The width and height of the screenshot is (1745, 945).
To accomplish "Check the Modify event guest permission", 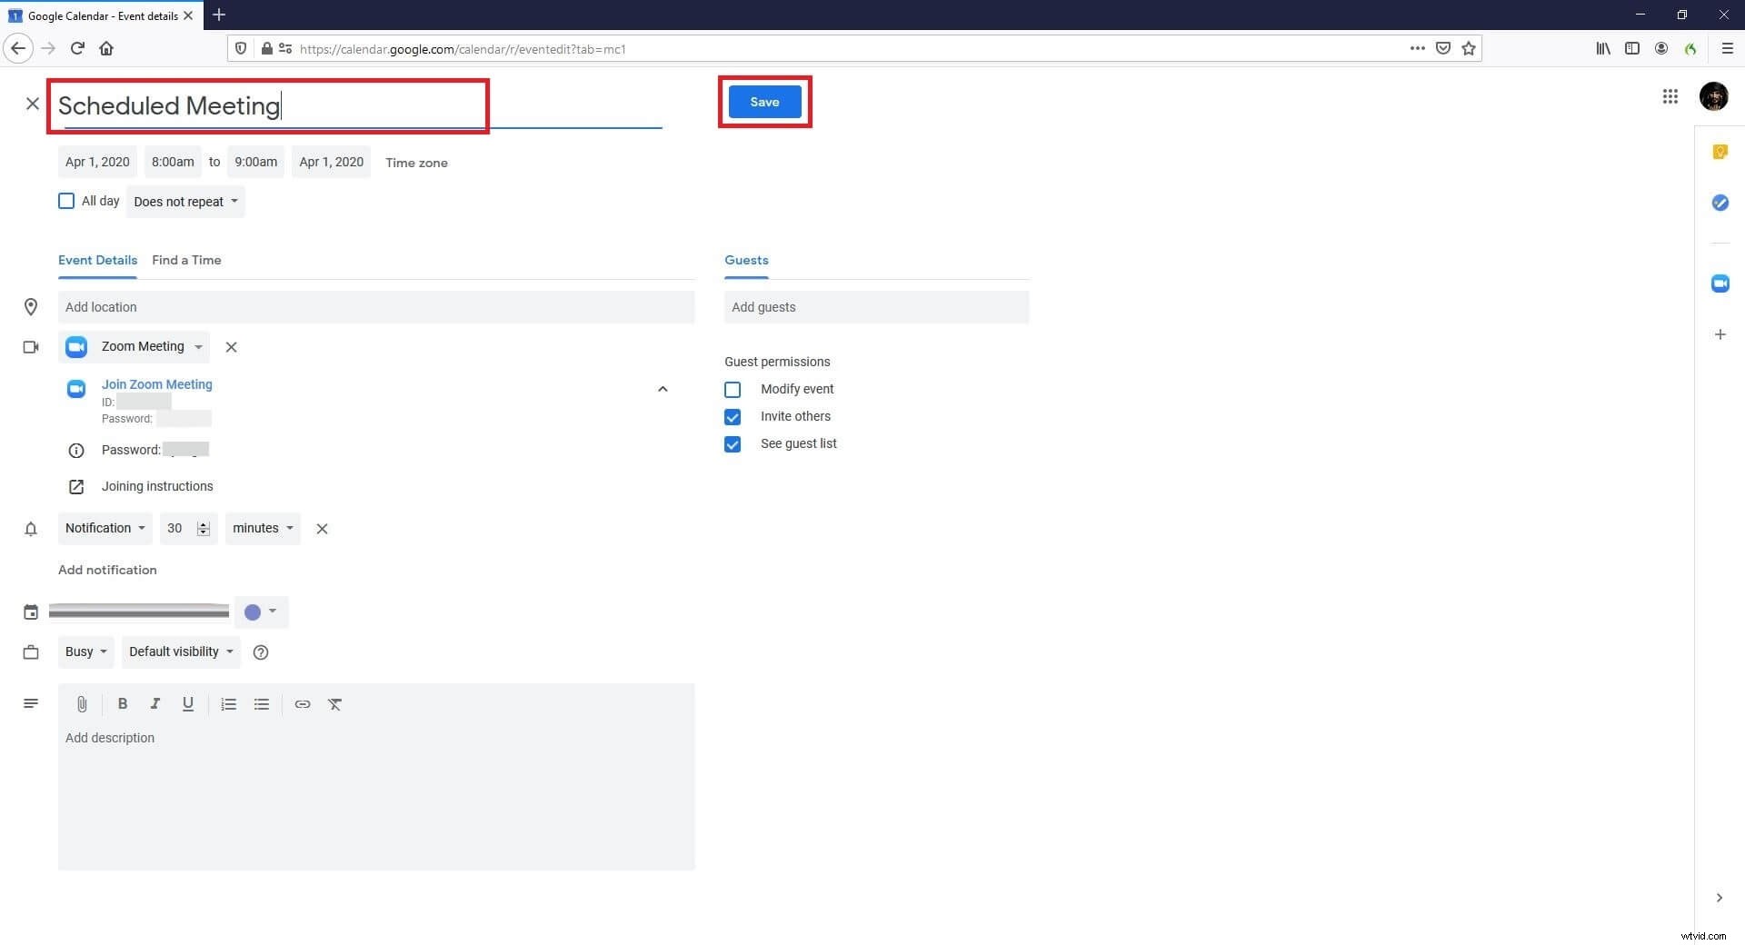I will coord(733,389).
